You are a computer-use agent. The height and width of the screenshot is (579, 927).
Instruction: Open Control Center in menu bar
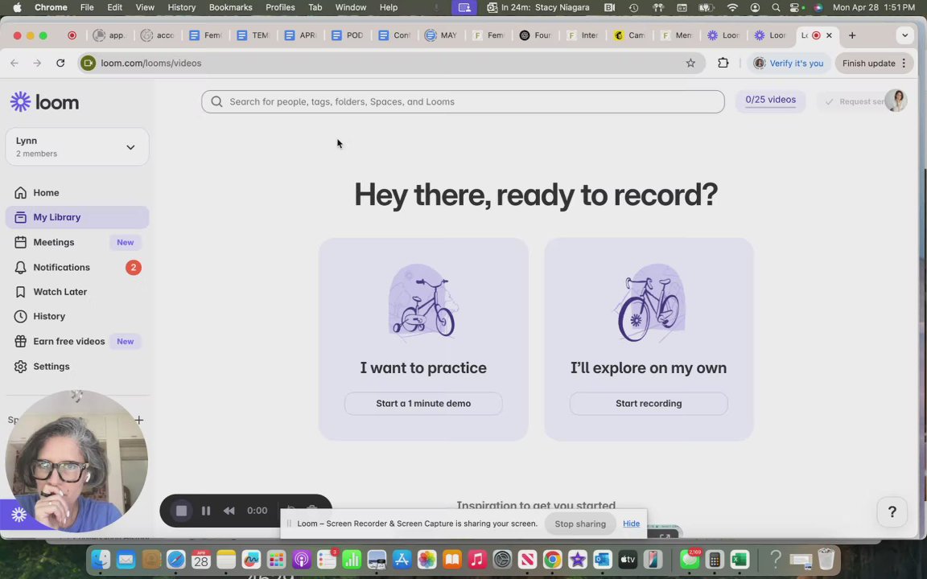(797, 8)
